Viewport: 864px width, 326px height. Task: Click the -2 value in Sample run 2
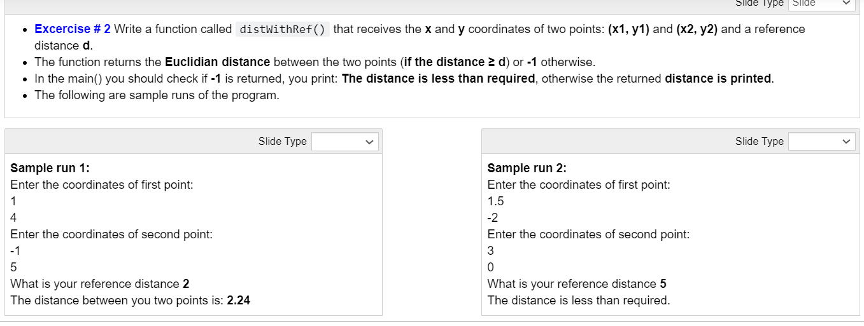[493, 218]
